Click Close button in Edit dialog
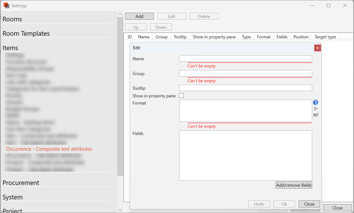Viewport: 354px width, 213px height. pyautogui.click(x=309, y=204)
